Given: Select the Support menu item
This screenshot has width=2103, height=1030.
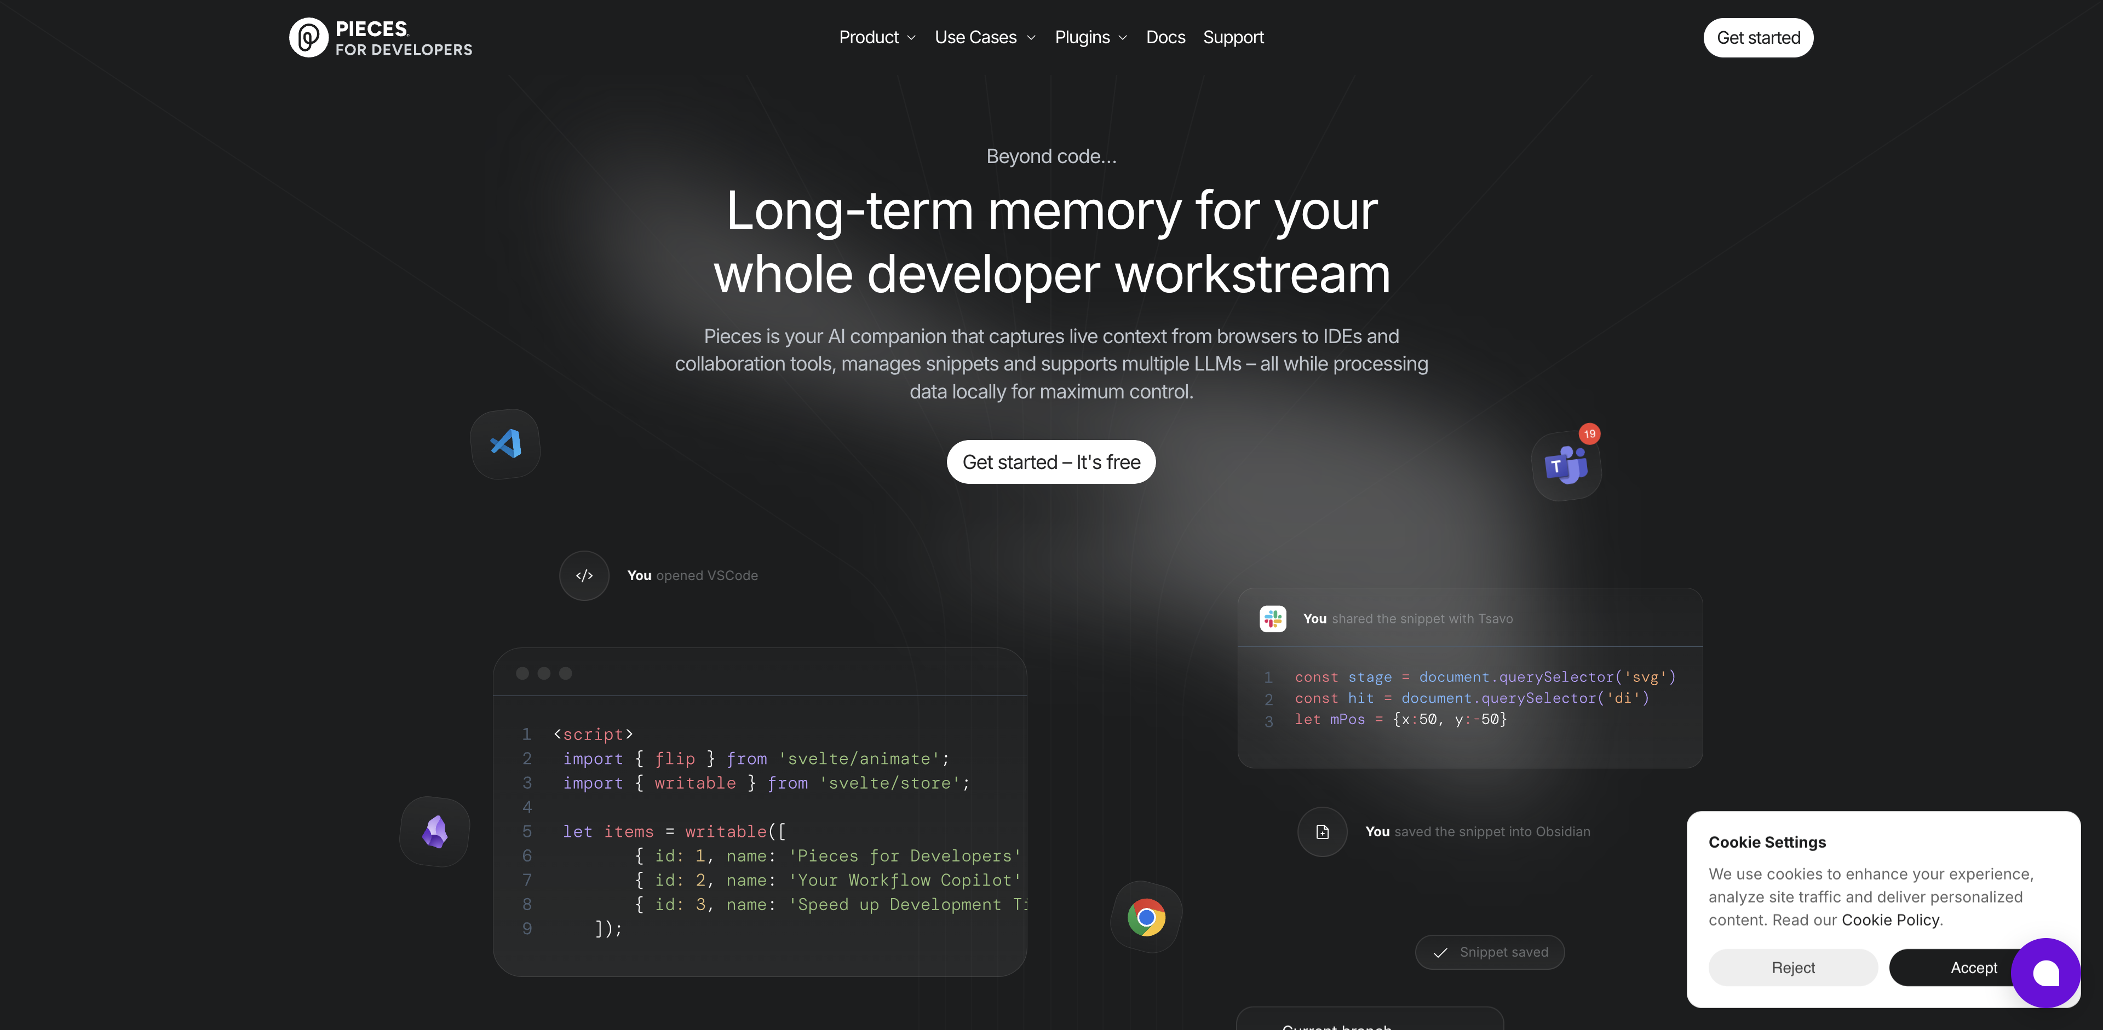Looking at the screenshot, I should click(1233, 36).
